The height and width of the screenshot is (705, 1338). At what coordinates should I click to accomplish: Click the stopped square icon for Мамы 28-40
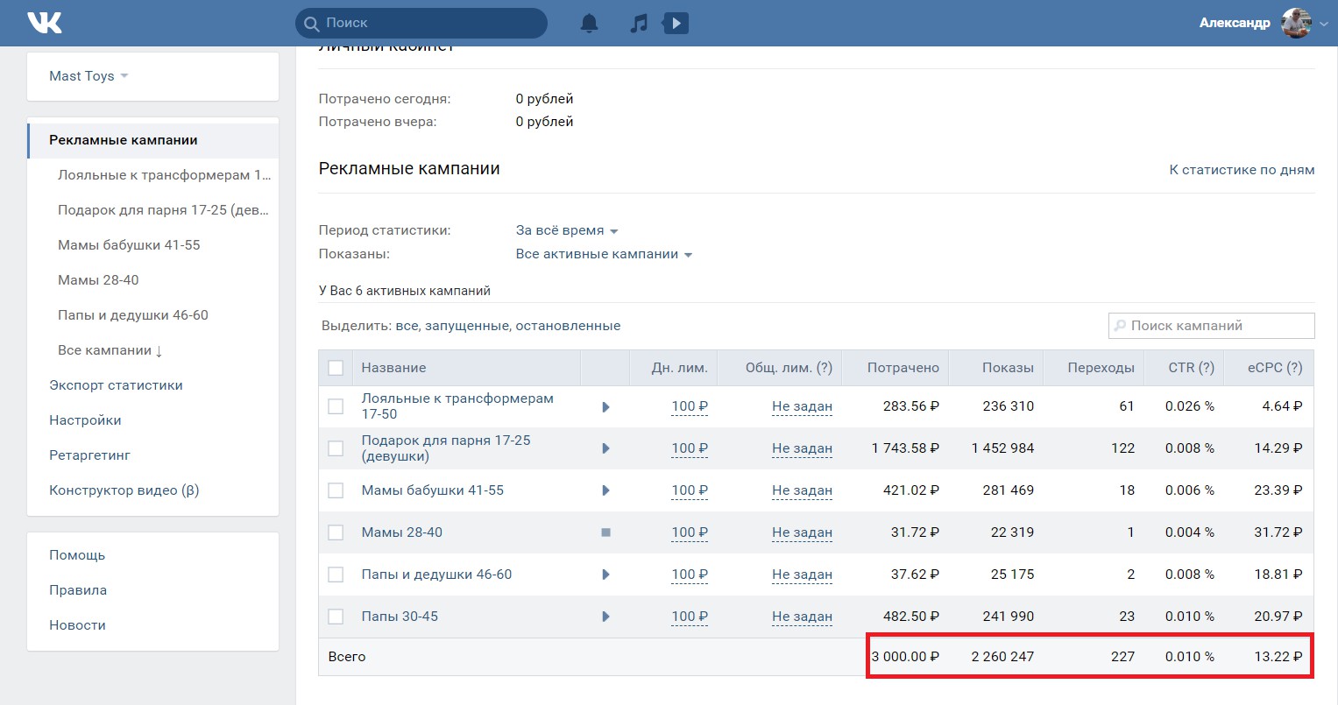(605, 532)
